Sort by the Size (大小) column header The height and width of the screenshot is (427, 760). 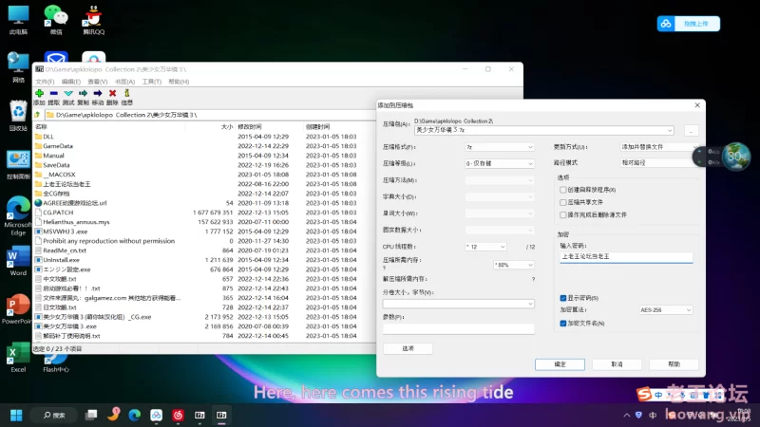click(x=227, y=127)
